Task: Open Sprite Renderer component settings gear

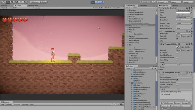Action: (x=192, y=8)
